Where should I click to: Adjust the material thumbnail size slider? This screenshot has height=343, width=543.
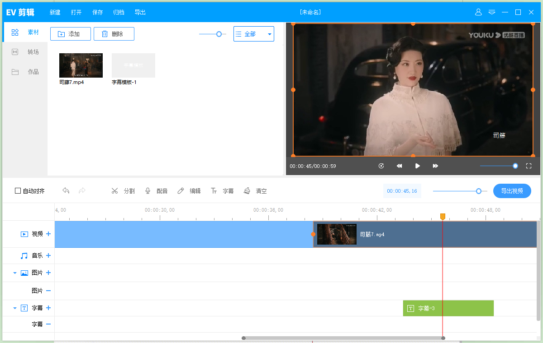tap(219, 34)
